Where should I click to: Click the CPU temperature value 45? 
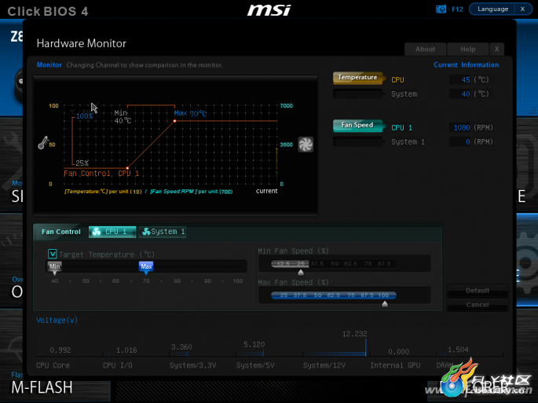click(466, 79)
